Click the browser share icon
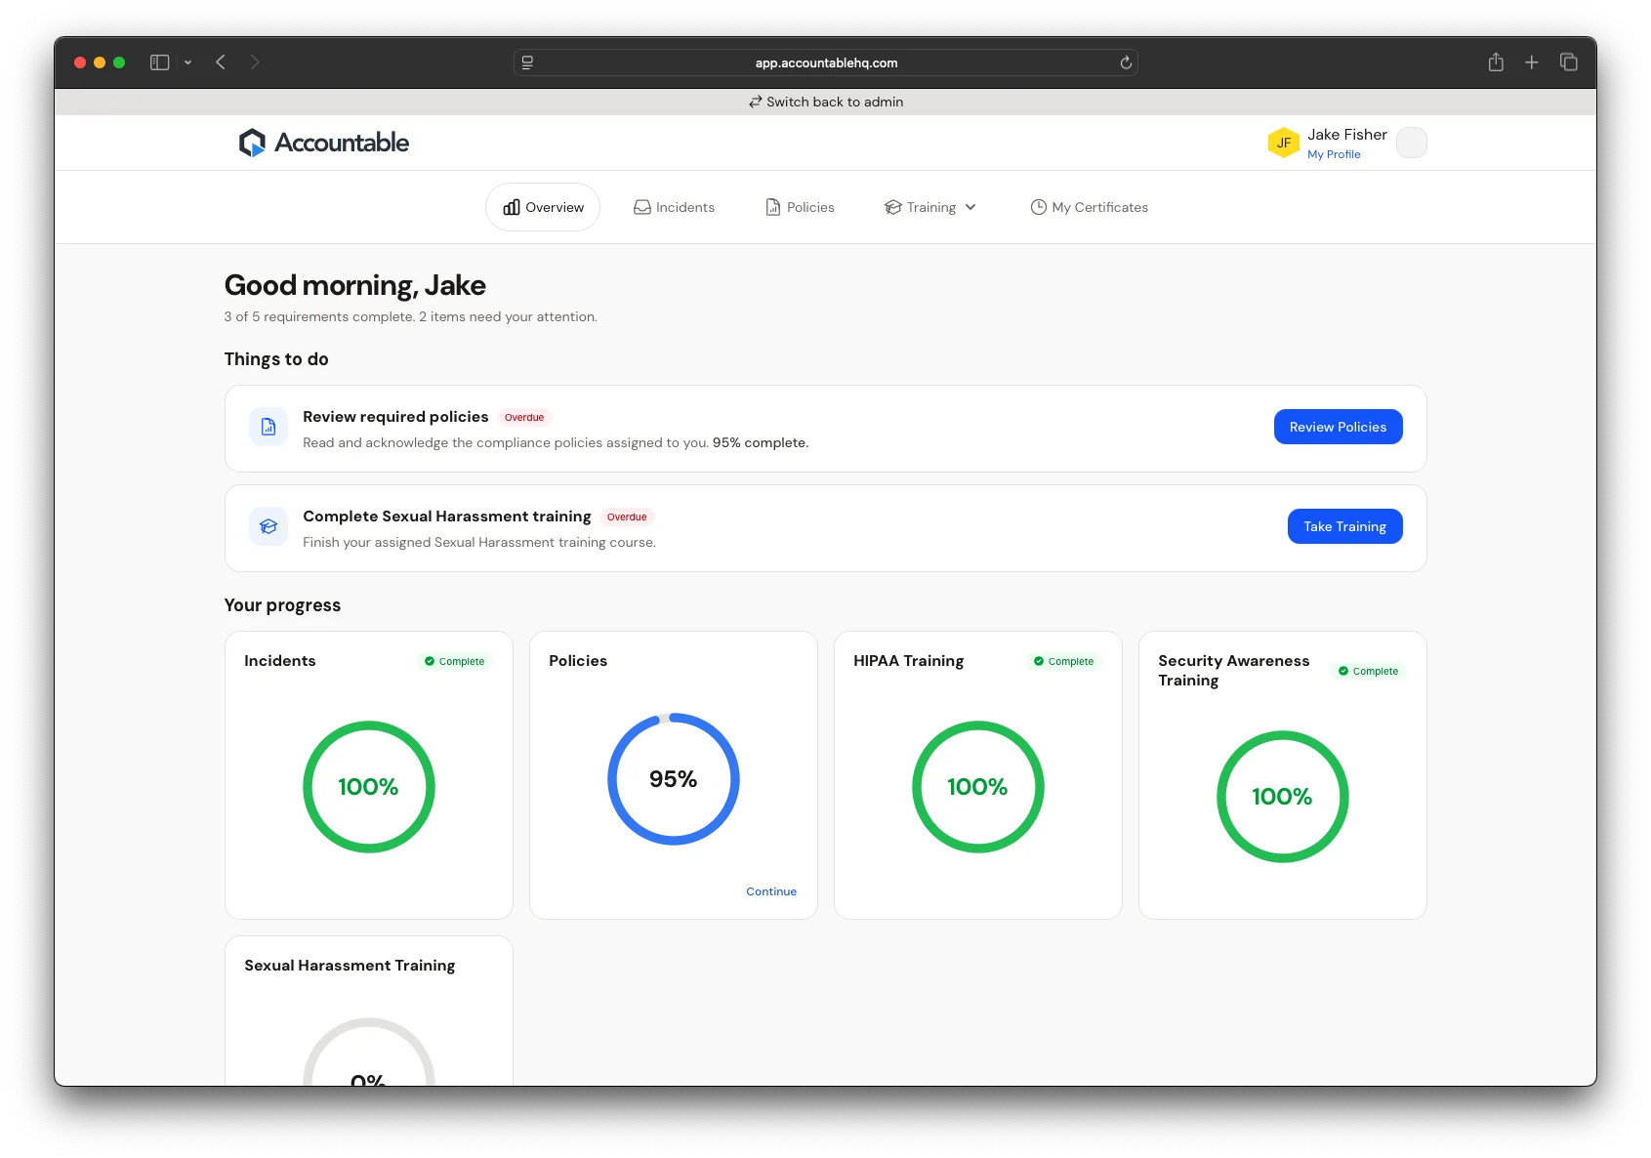This screenshot has height=1158, width=1651. [1495, 62]
